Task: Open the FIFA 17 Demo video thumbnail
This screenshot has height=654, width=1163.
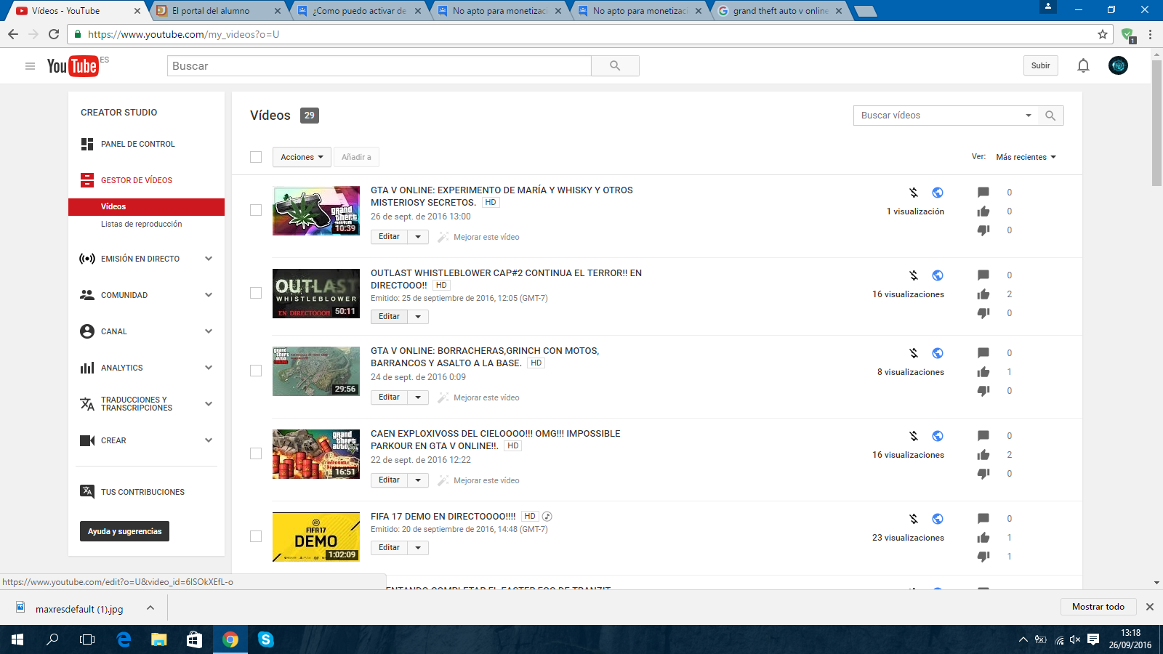Action: (x=316, y=537)
